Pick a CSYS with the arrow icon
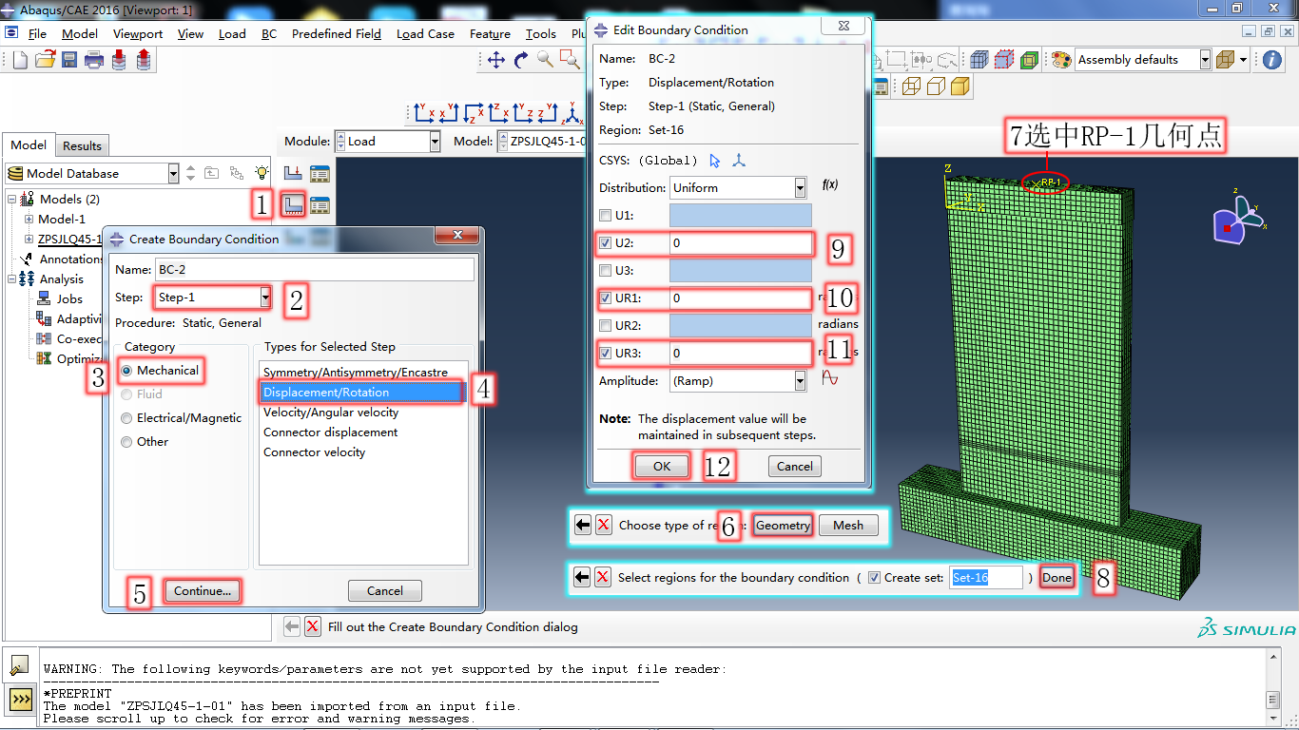This screenshot has width=1299, height=730. (716, 160)
